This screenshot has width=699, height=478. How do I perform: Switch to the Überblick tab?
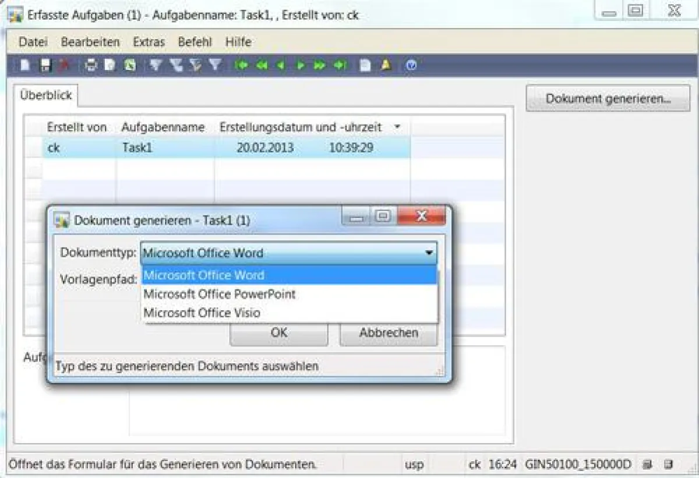(45, 95)
